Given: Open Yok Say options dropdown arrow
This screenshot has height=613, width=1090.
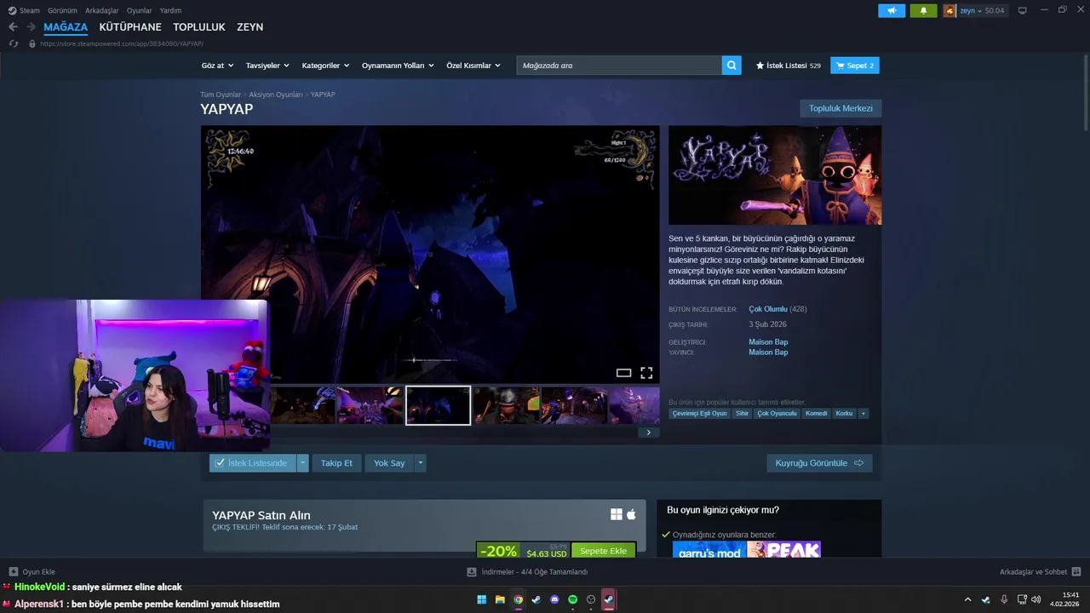Looking at the screenshot, I should [x=420, y=463].
